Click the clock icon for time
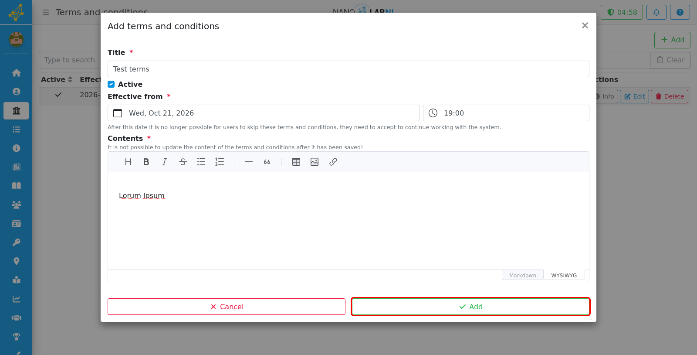 click(x=433, y=113)
